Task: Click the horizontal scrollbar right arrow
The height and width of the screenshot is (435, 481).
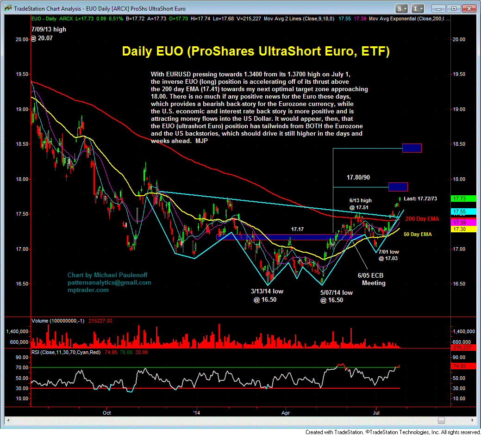Action: 473,420
